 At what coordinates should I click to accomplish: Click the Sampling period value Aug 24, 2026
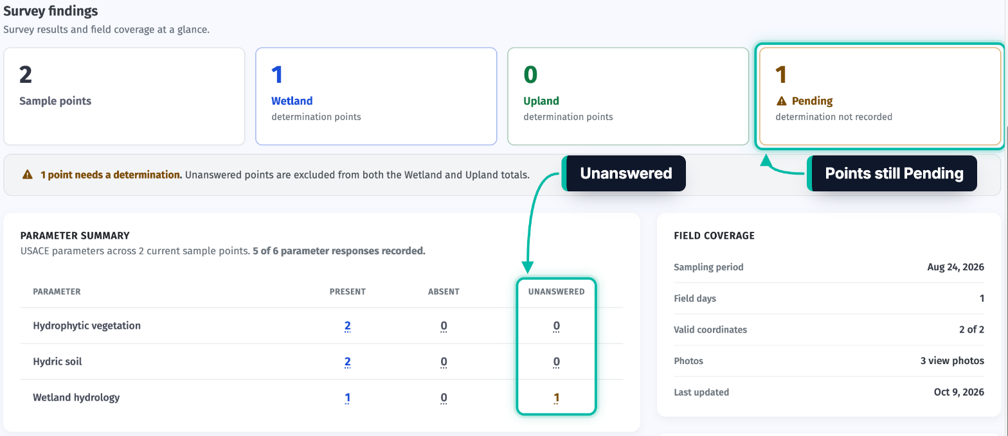point(956,267)
